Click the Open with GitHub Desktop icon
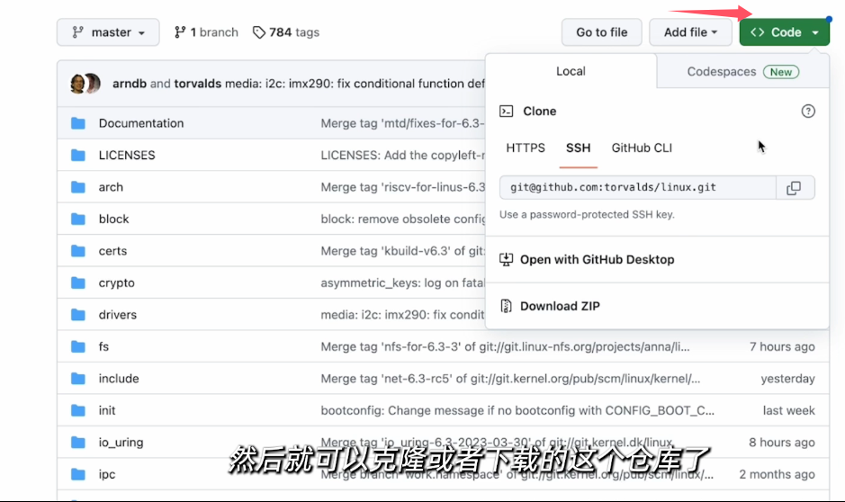Screen dimensions: 845x502 (x=507, y=259)
